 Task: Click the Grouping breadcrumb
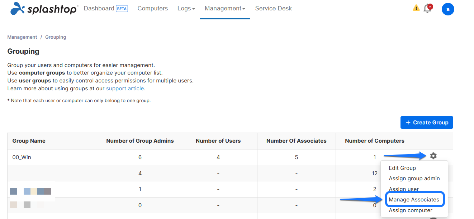[x=56, y=37]
